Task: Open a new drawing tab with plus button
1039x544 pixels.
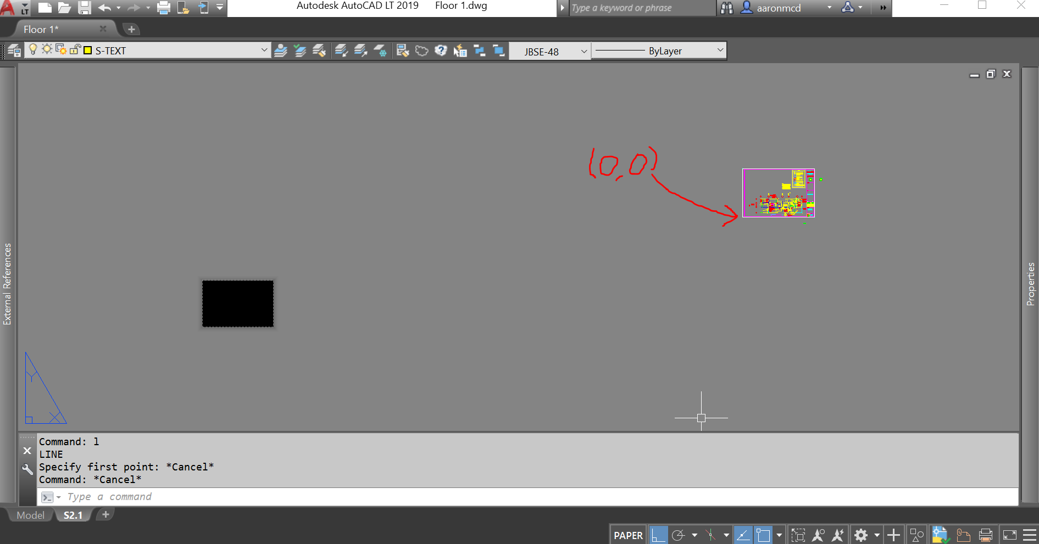Action: [x=131, y=29]
